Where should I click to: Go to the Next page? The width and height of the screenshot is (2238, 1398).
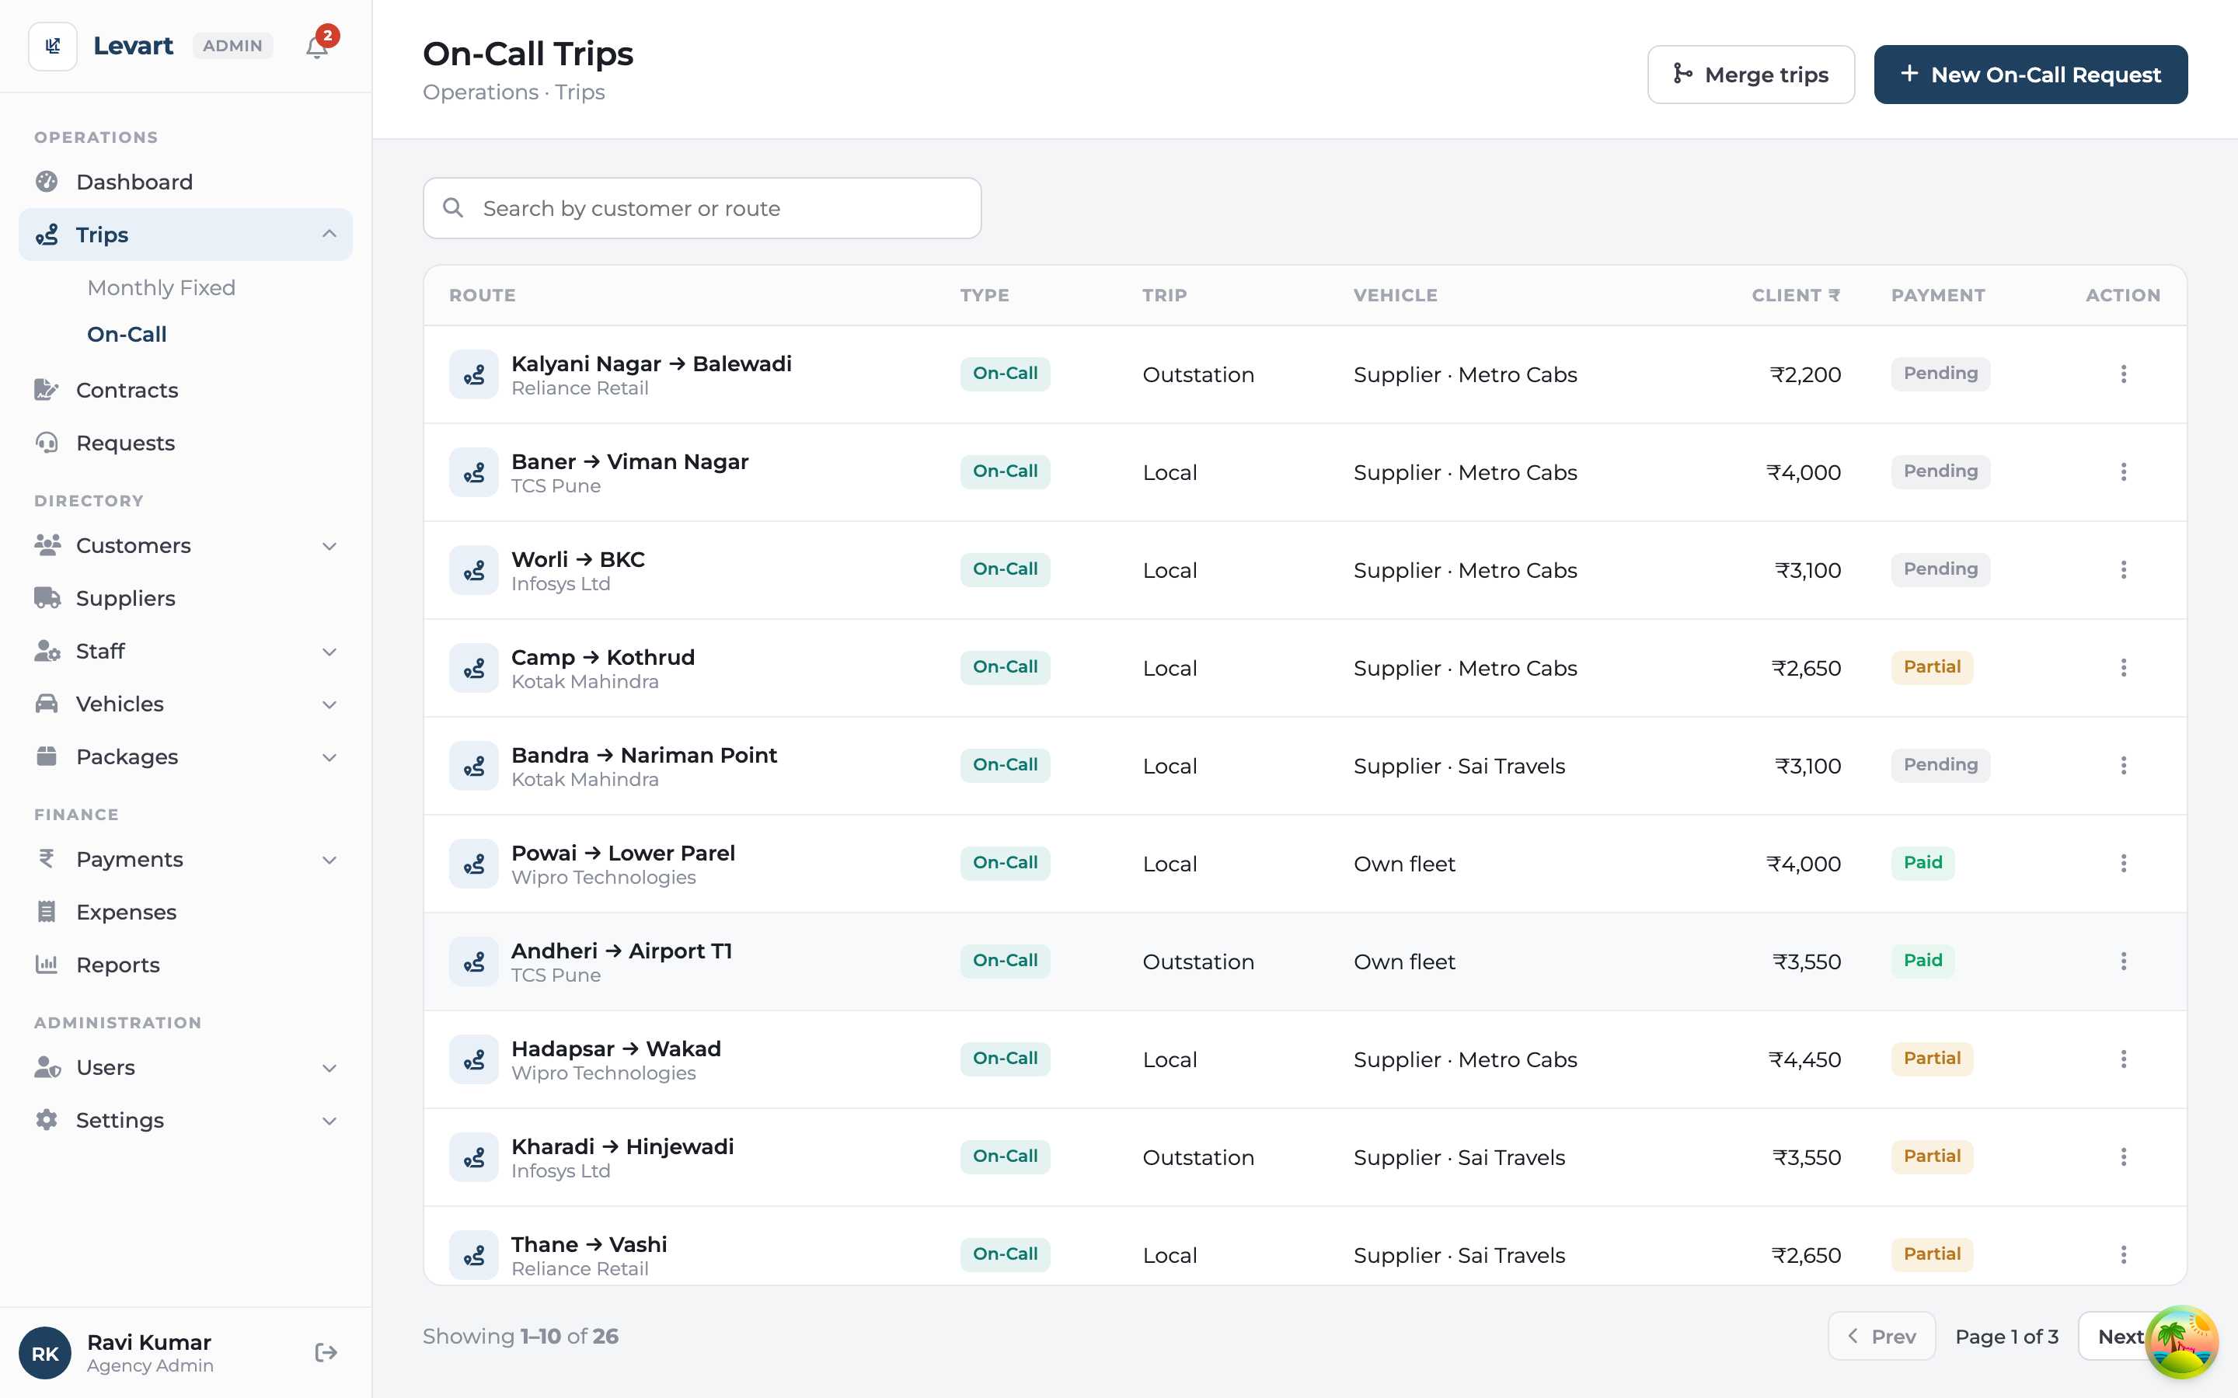[x=2120, y=1336]
